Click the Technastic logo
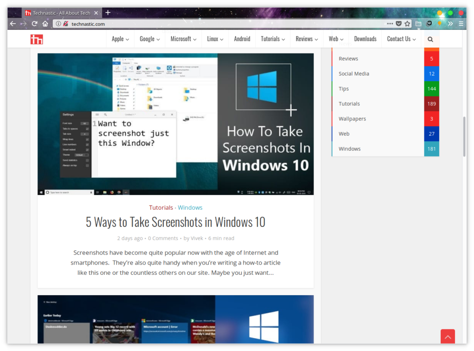The height and width of the screenshot is (351, 474). (37, 39)
